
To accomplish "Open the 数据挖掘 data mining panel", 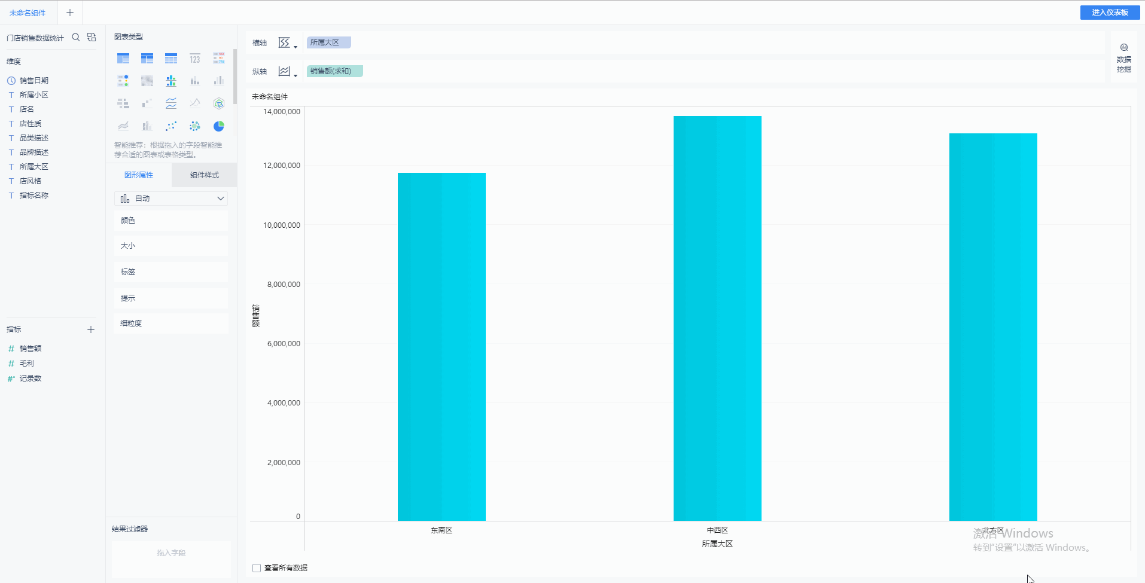I will click(1124, 58).
